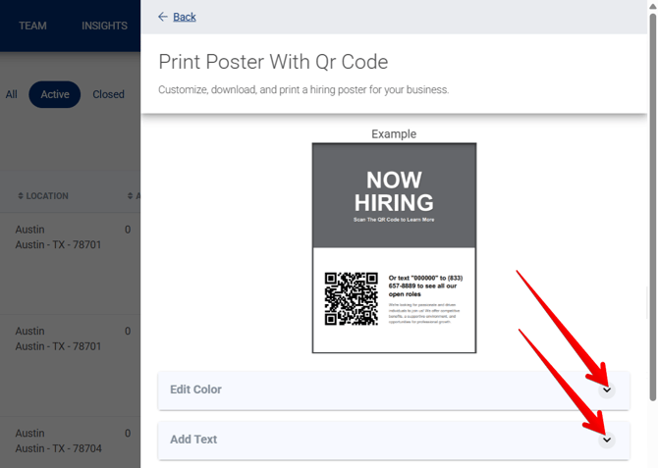
Task: Expand Add Text with its chevron
Action: [x=607, y=440]
